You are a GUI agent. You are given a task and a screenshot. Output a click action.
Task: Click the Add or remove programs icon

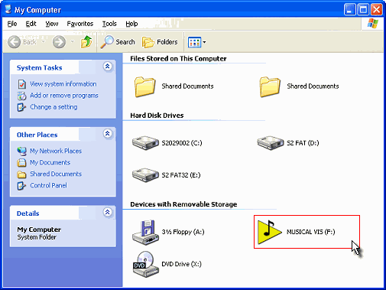coord(22,96)
